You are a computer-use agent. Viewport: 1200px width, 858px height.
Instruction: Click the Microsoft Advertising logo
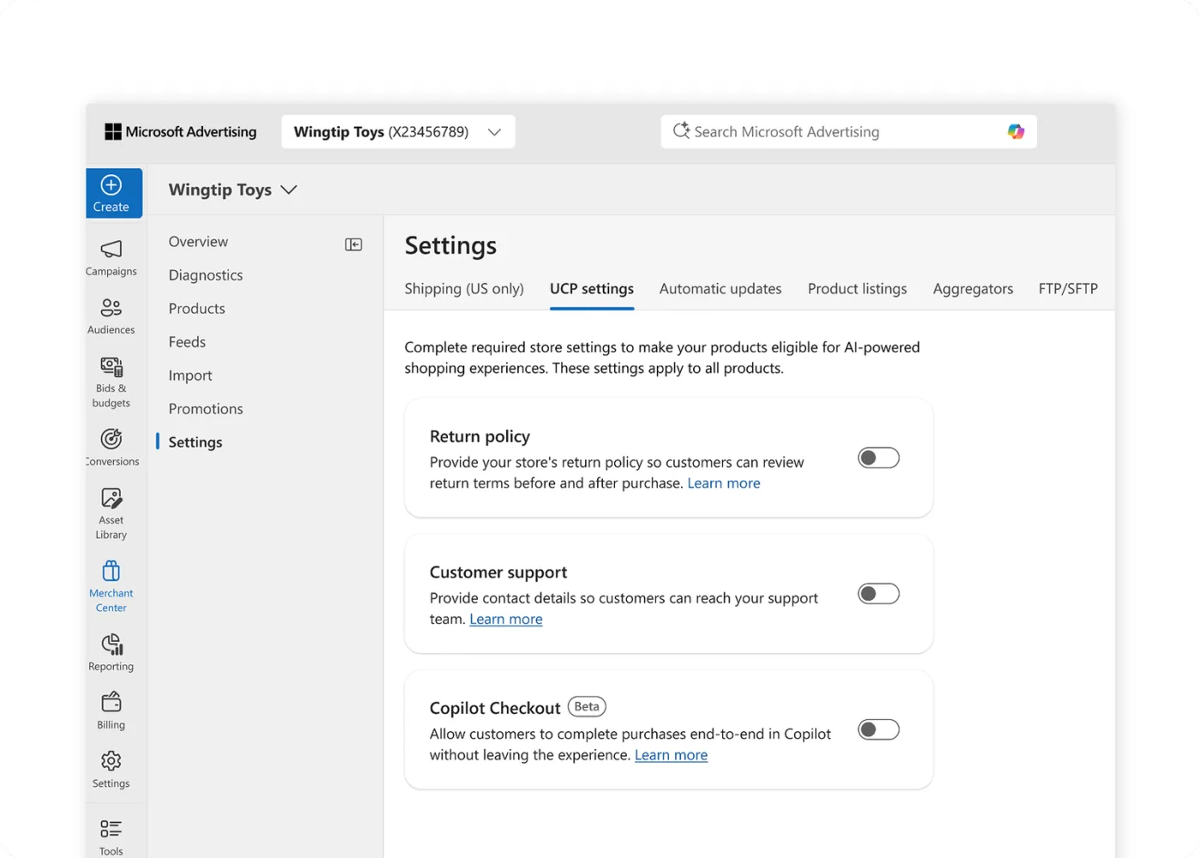point(181,131)
